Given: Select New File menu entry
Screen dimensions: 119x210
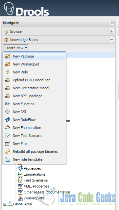Looking at the screenshot, I should 34,144.
